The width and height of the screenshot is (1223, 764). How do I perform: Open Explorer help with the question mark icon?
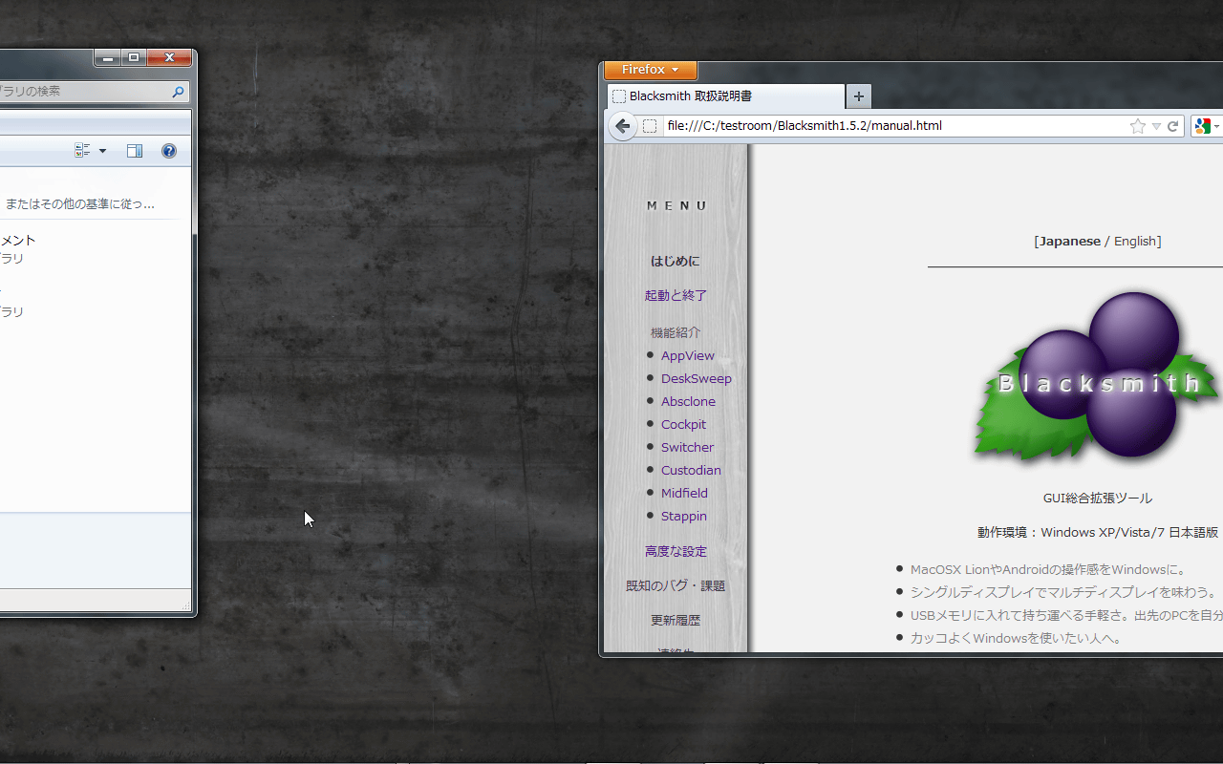tap(169, 151)
